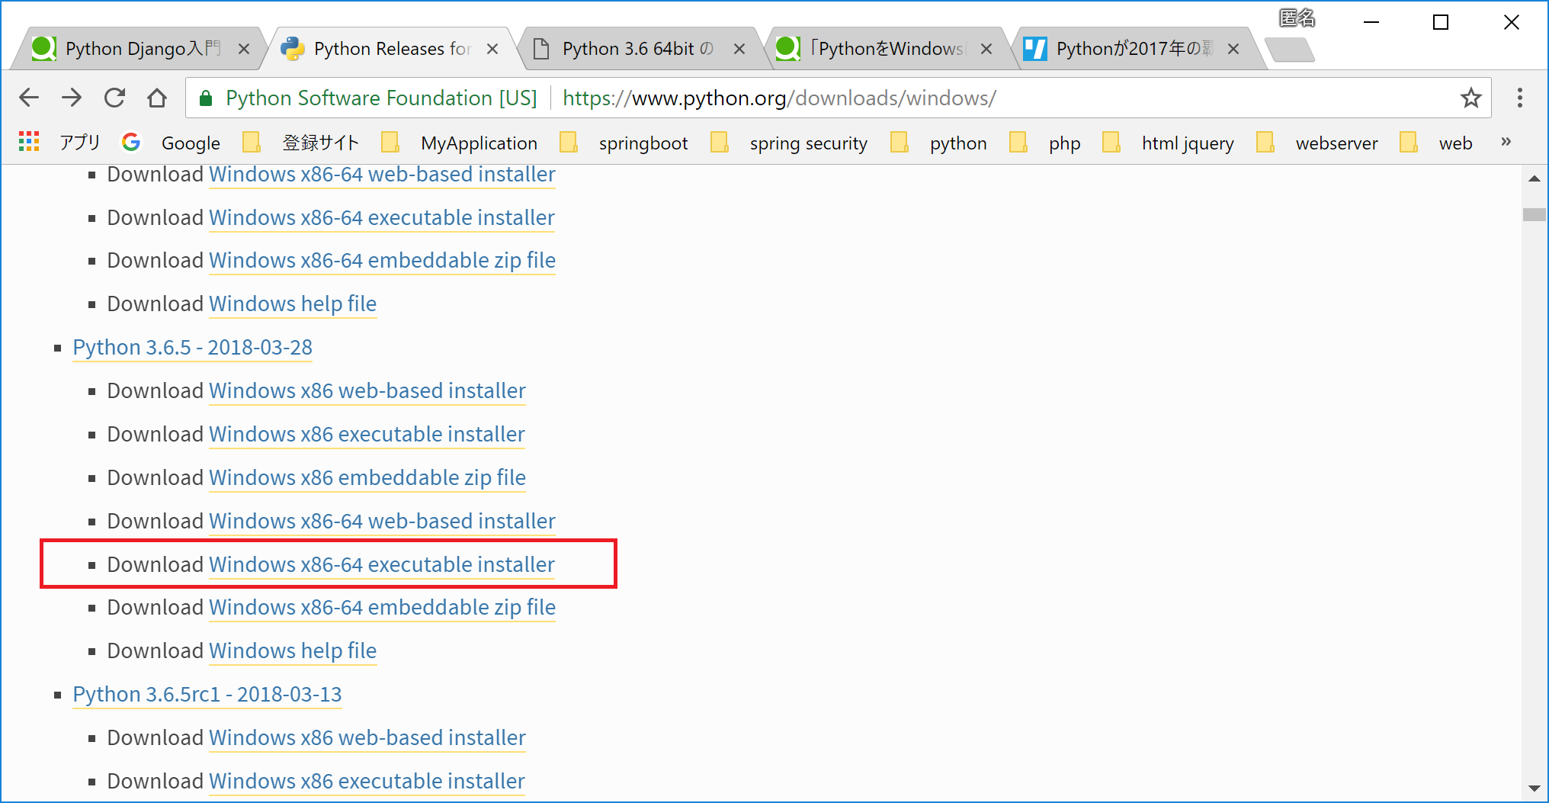Navigate back using the back arrow
Screen dimensions: 1549x803
(x=29, y=98)
